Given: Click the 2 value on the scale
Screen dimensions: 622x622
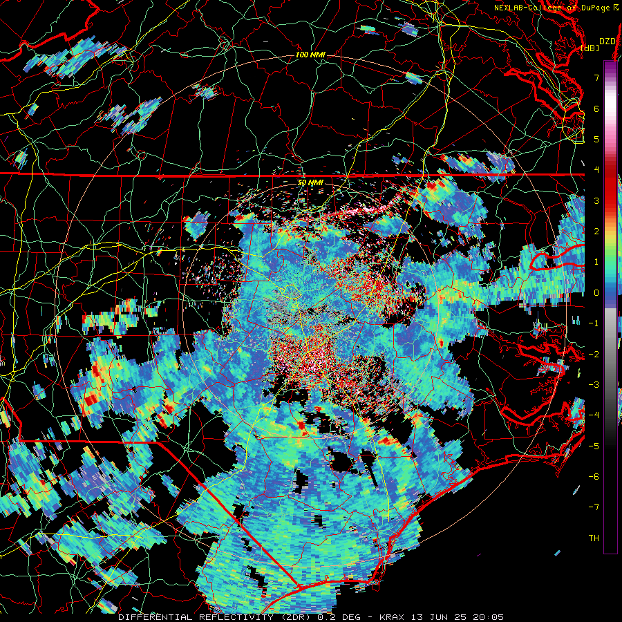Looking at the screenshot, I should point(596,232).
